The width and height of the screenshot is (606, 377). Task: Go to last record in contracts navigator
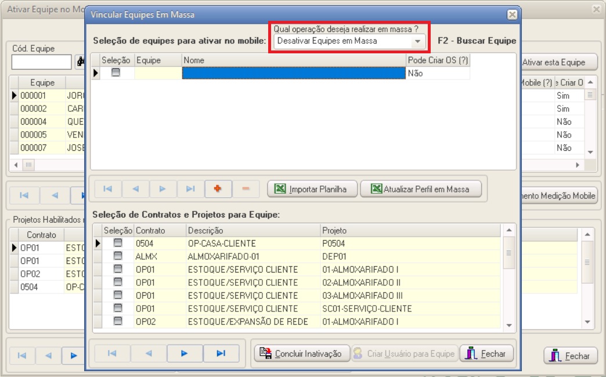click(x=221, y=353)
